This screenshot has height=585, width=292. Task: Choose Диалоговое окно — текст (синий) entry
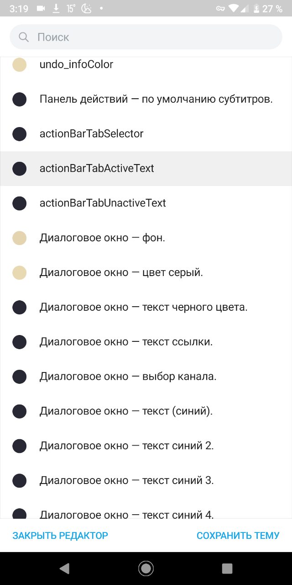click(x=146, y=412)
